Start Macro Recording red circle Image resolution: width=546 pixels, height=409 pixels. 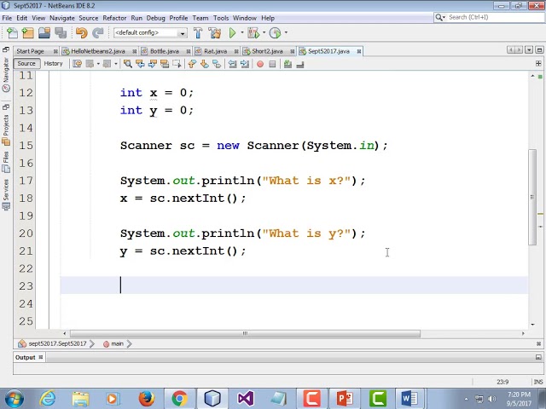(260, 64)
